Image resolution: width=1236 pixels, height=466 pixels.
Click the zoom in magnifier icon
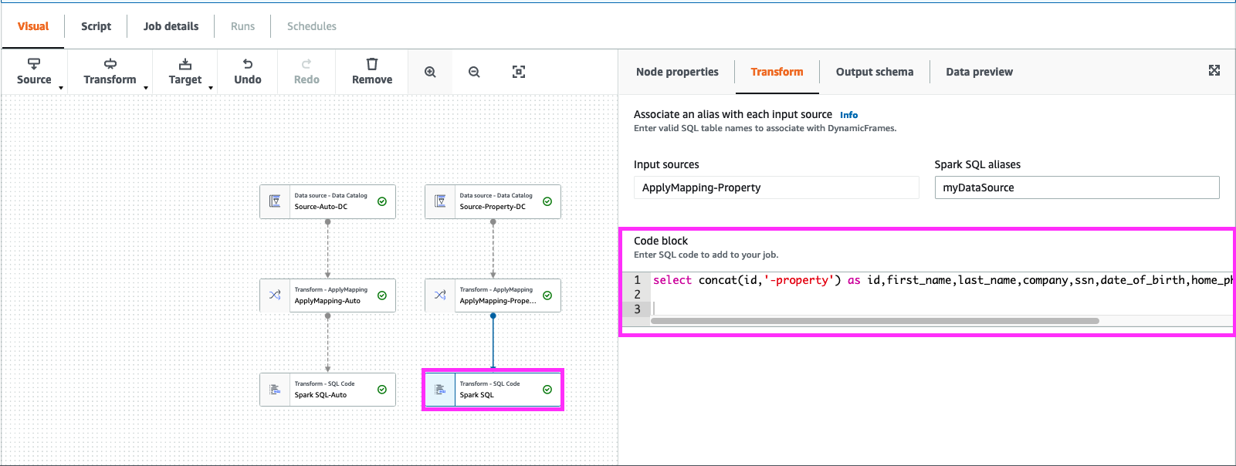pyautogui.click(x=430, y=72)
